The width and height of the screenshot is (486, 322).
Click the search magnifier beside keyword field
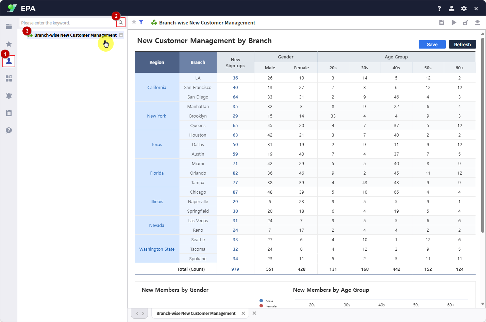(121, 22)
